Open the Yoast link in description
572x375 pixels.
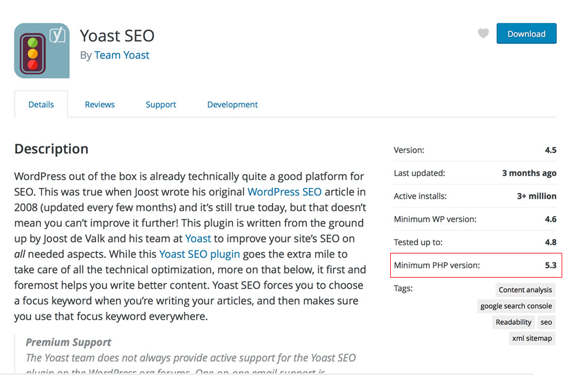198,238
